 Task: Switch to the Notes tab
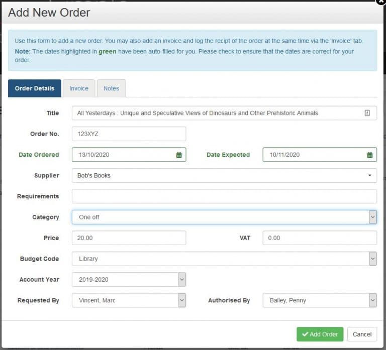111,88
